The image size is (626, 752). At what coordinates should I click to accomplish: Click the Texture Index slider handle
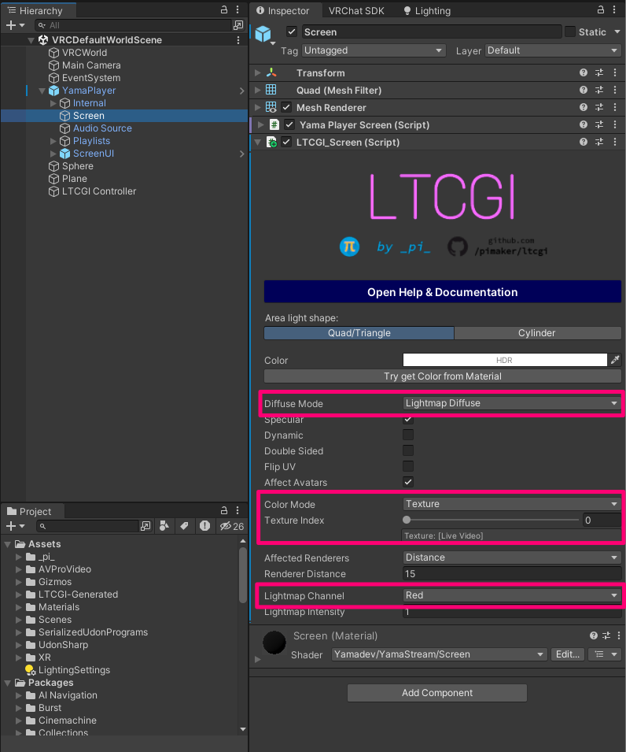(407, 520)
